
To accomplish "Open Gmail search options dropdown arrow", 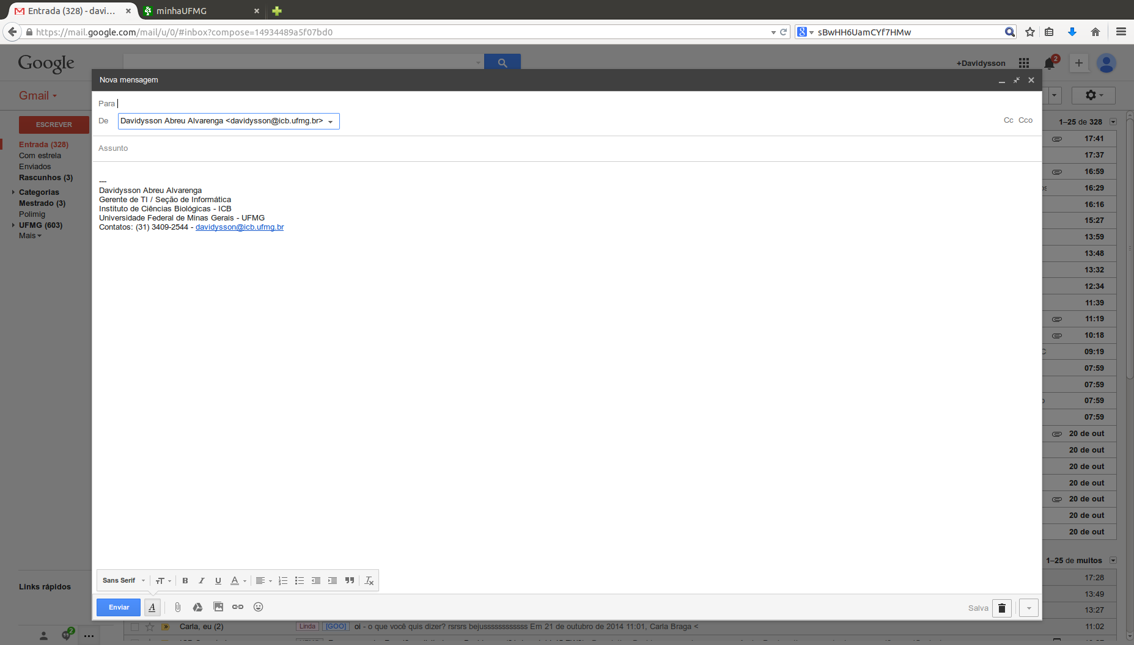I will click(x=478, y=62).
